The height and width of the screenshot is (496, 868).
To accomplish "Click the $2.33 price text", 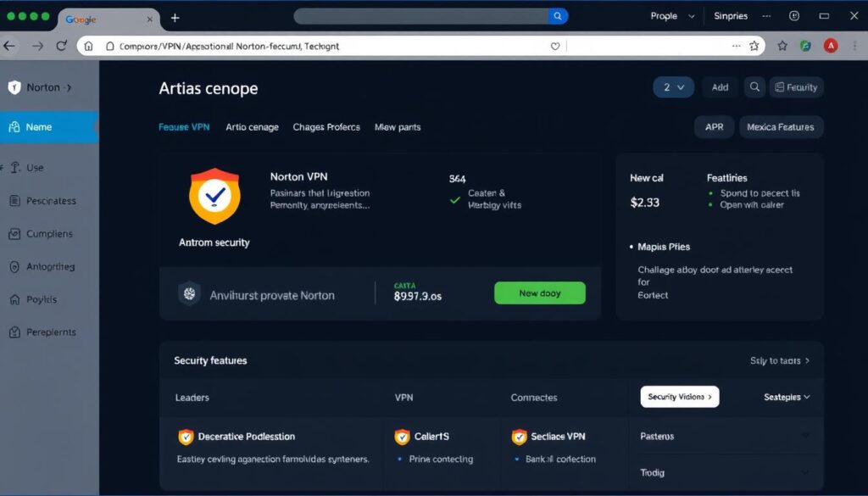I will (x=645, y=203).
